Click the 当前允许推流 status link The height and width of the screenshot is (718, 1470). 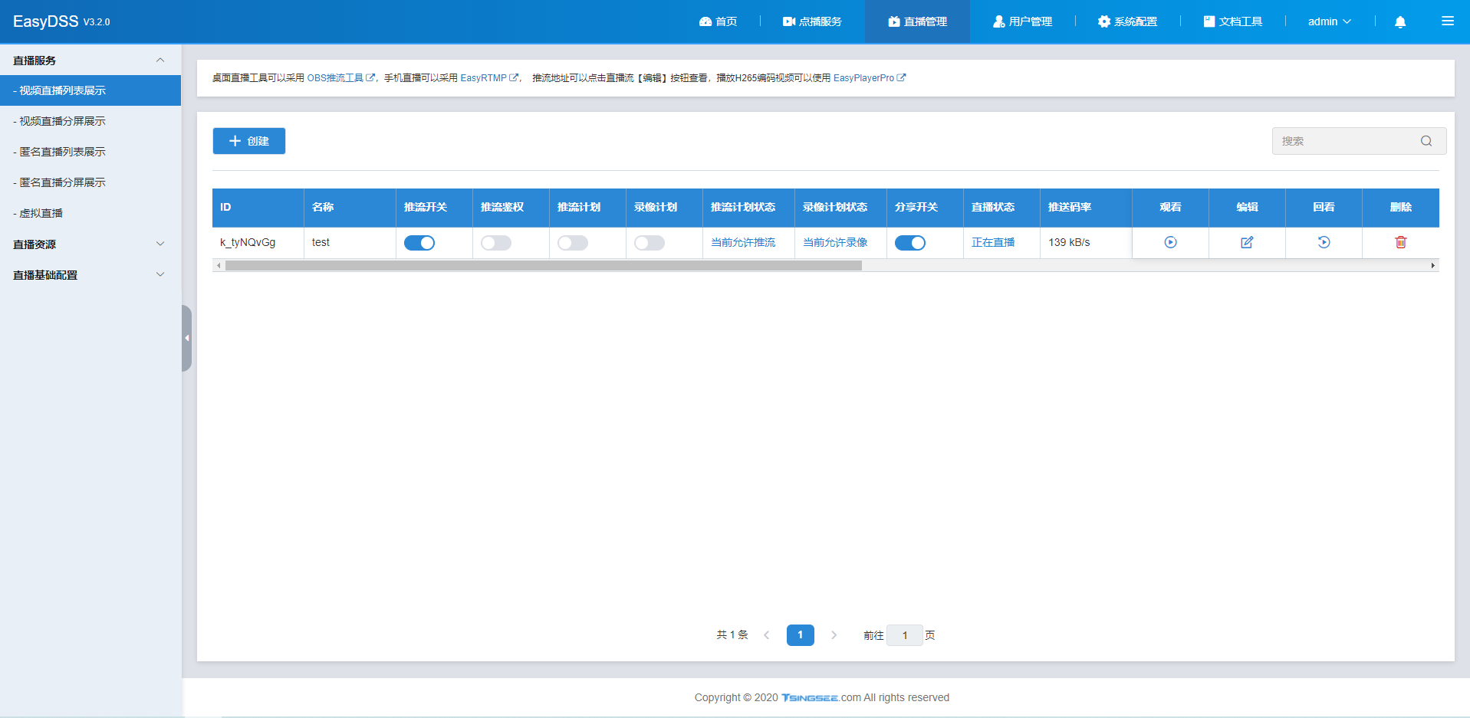(743, 242)
